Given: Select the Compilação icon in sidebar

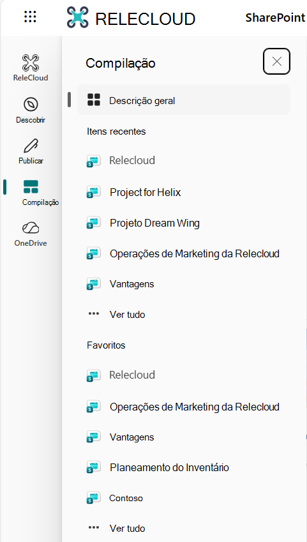Looking at the screenshot, I should 31,186.
